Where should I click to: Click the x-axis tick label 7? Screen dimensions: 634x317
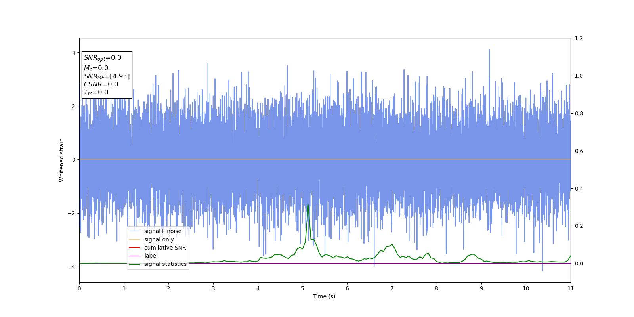392,289
